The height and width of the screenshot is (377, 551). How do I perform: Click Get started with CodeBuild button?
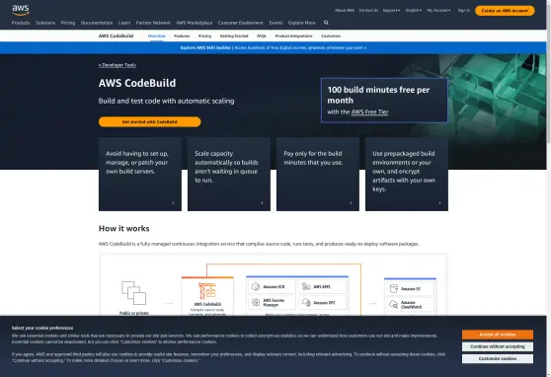click(150, 122)
